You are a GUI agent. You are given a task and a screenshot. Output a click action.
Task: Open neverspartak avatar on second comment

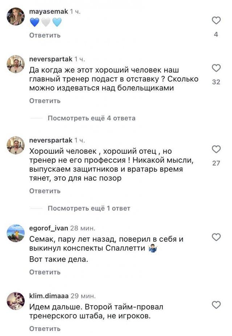16,145
